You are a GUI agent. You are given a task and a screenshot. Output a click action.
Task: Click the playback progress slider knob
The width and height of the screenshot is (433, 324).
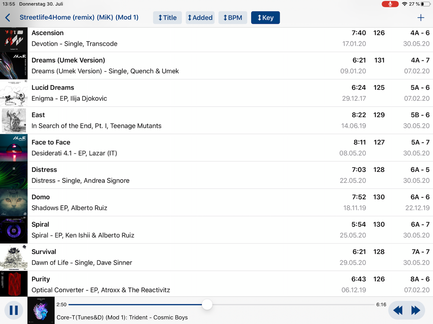tap(207, 305)
